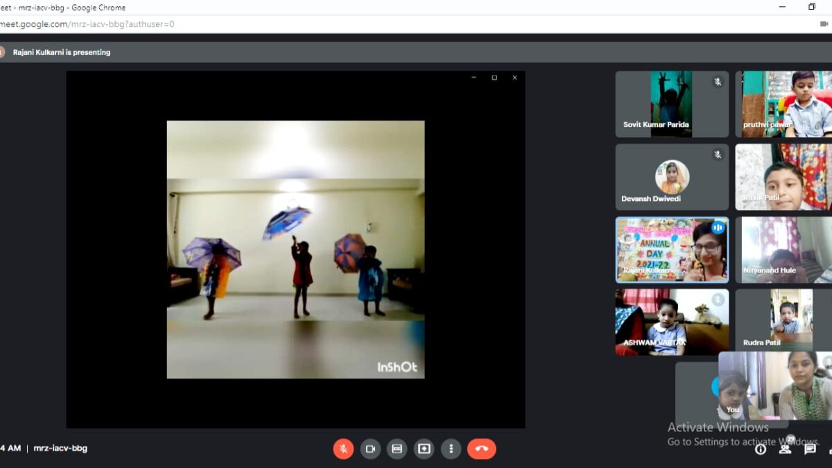Unmute the microphone in the call controls
This screenshot has width=832, height=468.
point(343,449)
